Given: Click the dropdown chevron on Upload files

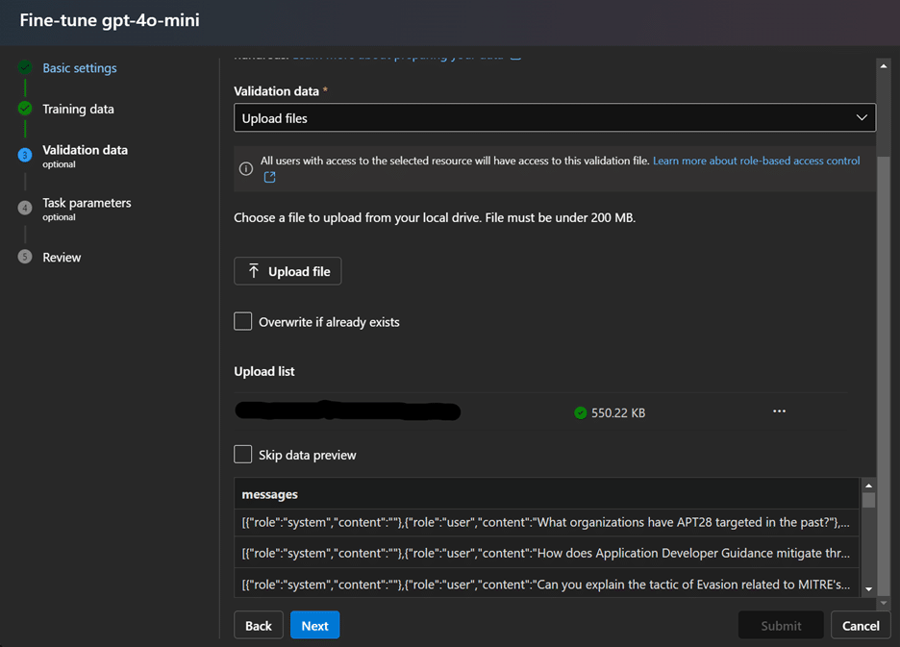Looking at the screenshot, I should tap(863, 117).
